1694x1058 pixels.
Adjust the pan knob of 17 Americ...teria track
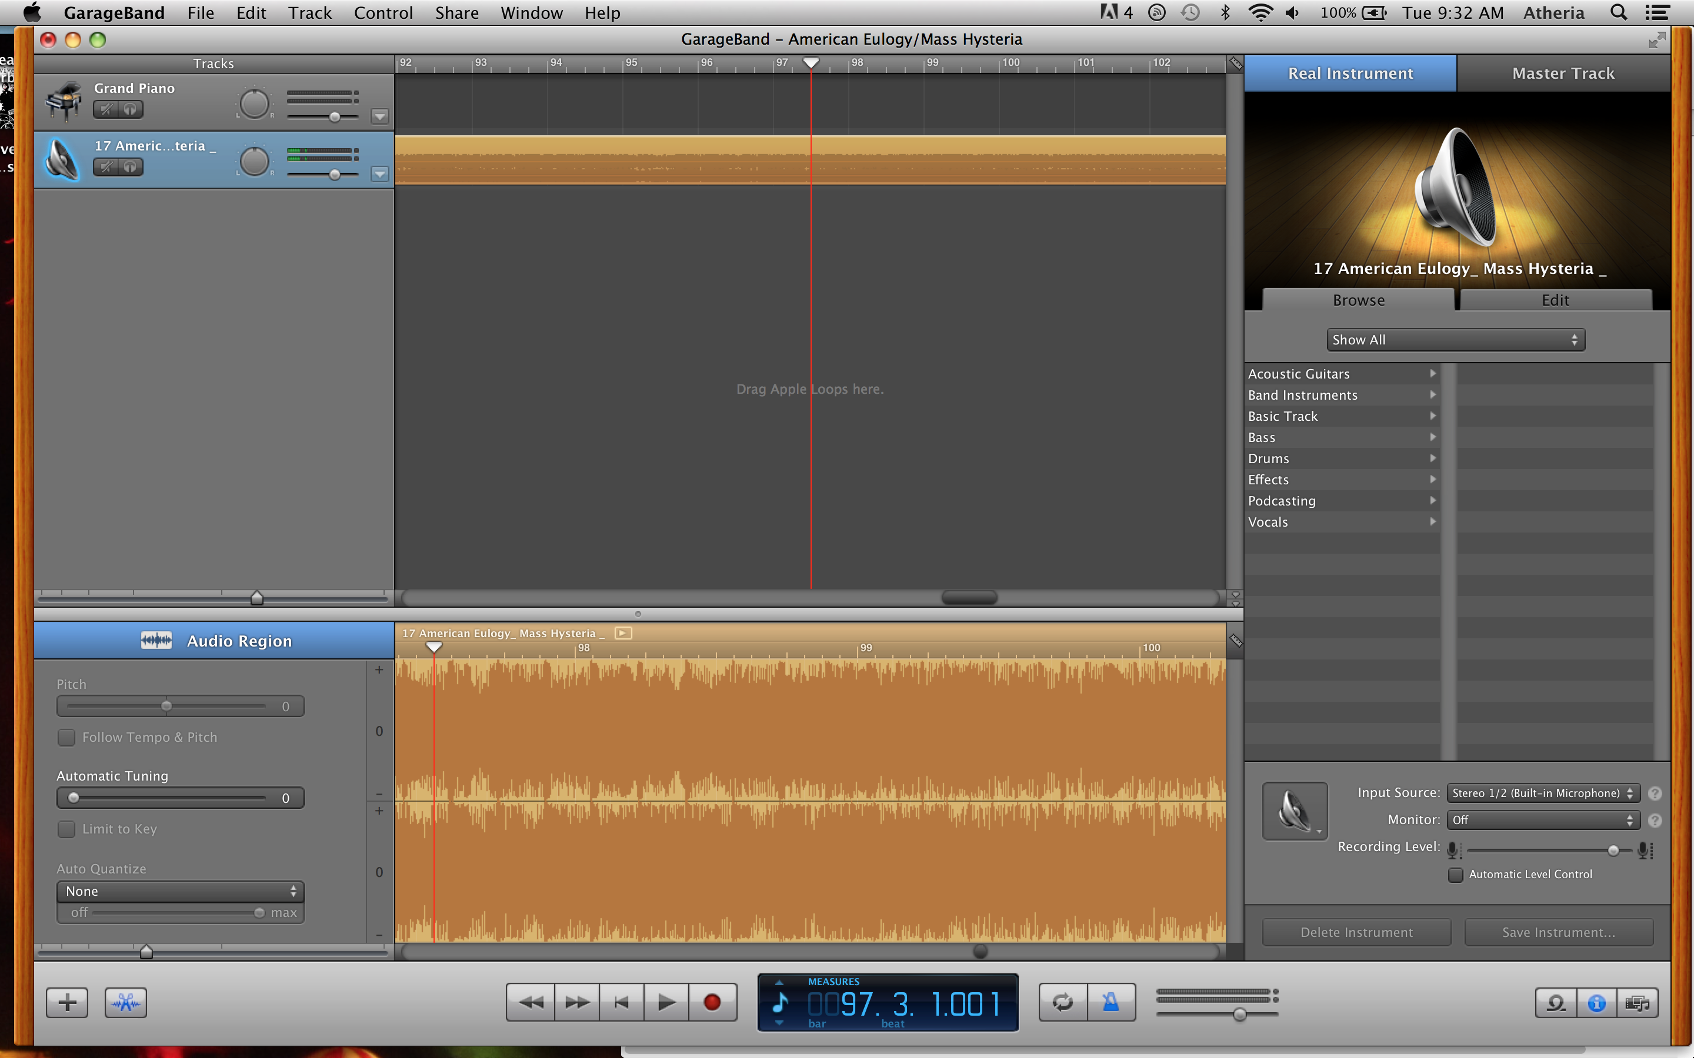click(x=254, y=161)
